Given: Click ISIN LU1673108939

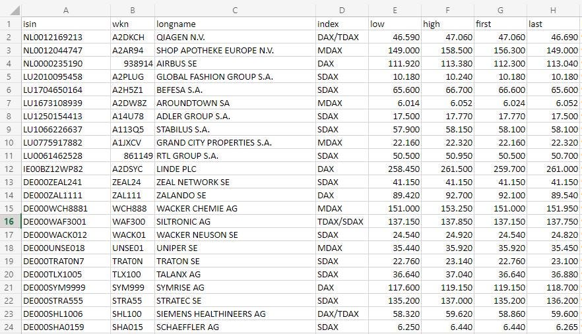Looking at the screenshot, I should [x=66, y=103].
